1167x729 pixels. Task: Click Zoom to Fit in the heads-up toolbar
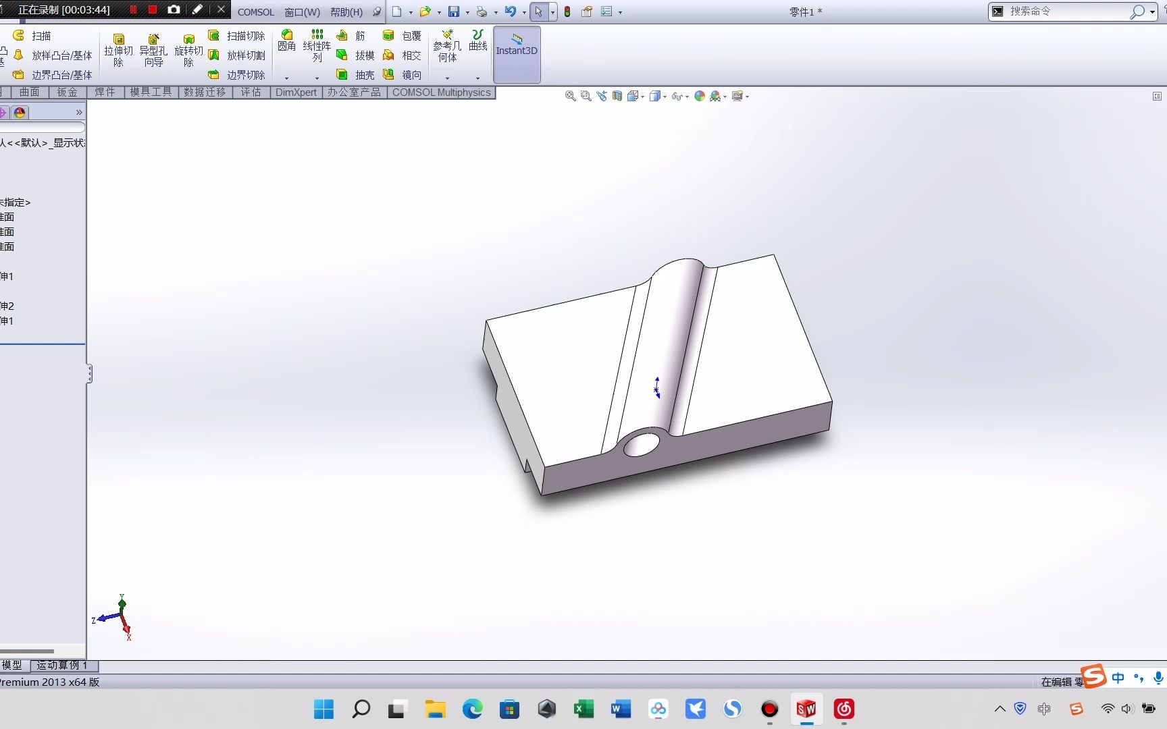(x=570, y=95)
